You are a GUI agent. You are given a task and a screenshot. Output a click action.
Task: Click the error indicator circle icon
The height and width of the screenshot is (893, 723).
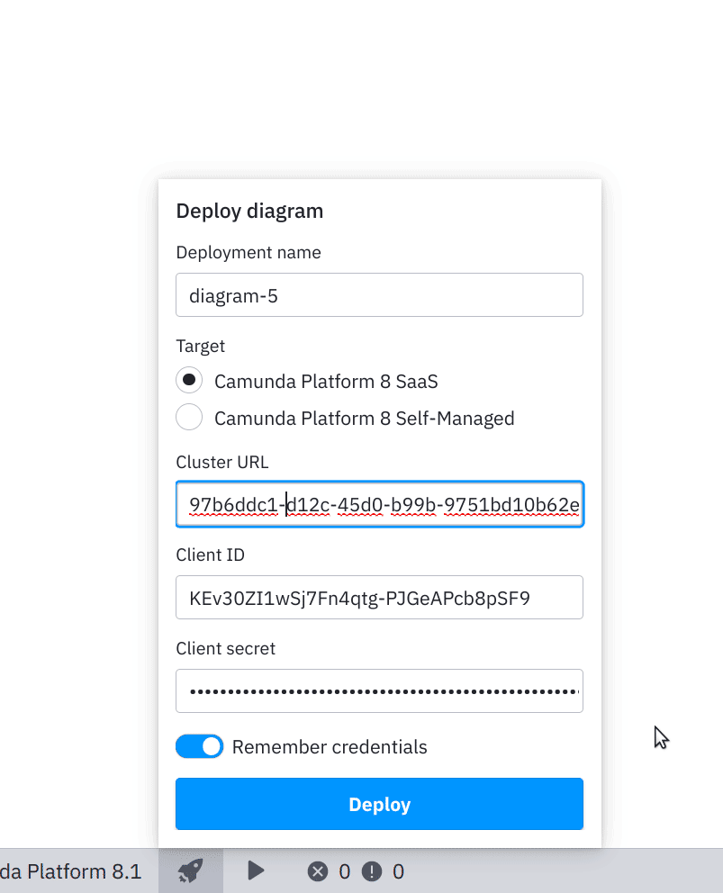317,870
